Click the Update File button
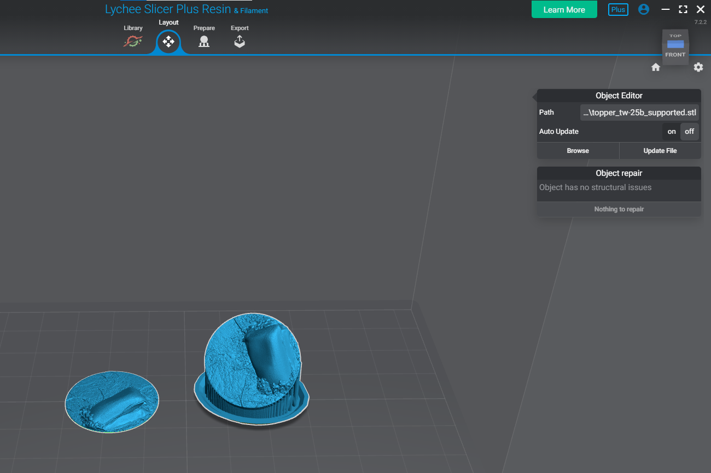 pos(660,151)
